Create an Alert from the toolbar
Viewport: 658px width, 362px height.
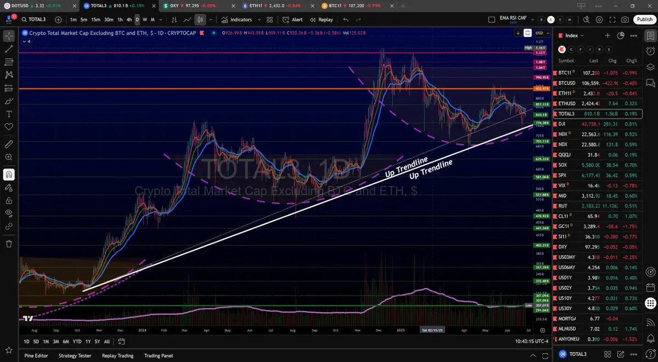(293, 20)
